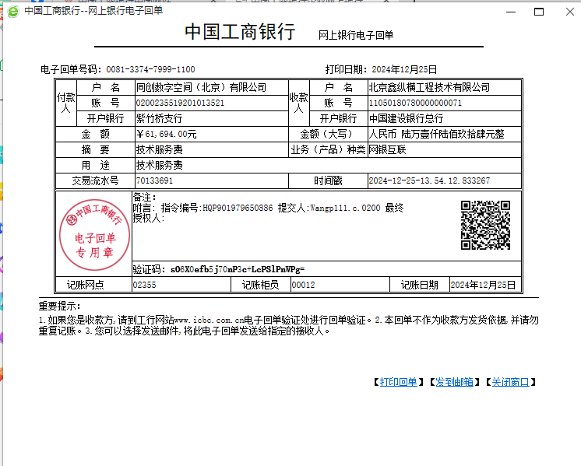This screenshot has width=581, height=466.
Task: Click payee account 11050180780000000071
Action: (x=415, y=103)
